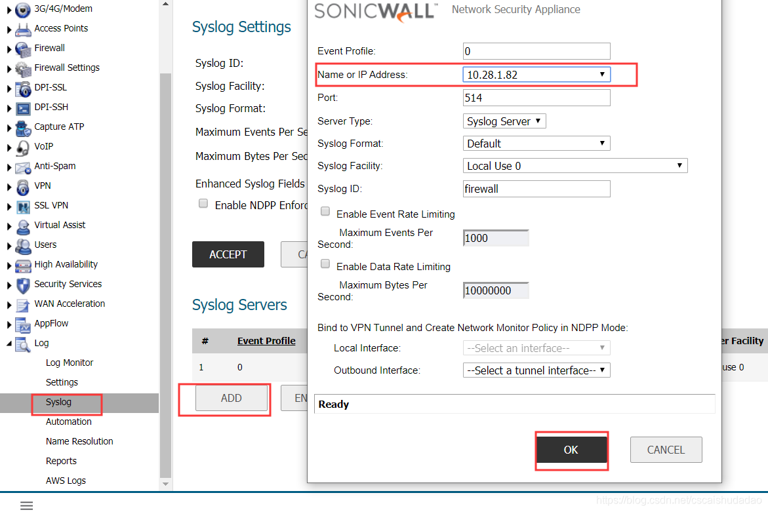Click the Security Services shield icon
768x512 pixels.
22,285
